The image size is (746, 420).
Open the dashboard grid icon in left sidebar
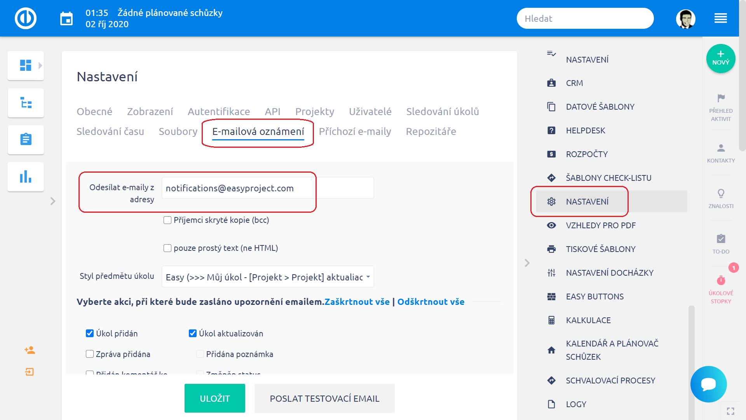26,65
